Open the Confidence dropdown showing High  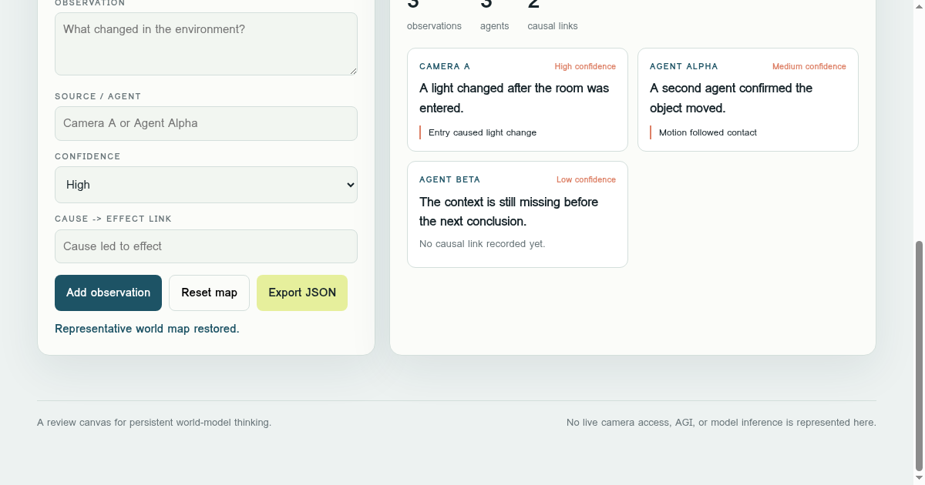pos(206,185)
